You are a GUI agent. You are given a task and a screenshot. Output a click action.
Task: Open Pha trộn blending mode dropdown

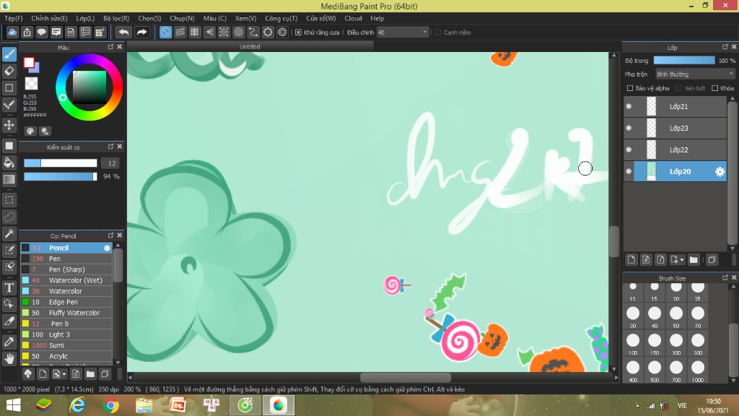tap(695, 74)
